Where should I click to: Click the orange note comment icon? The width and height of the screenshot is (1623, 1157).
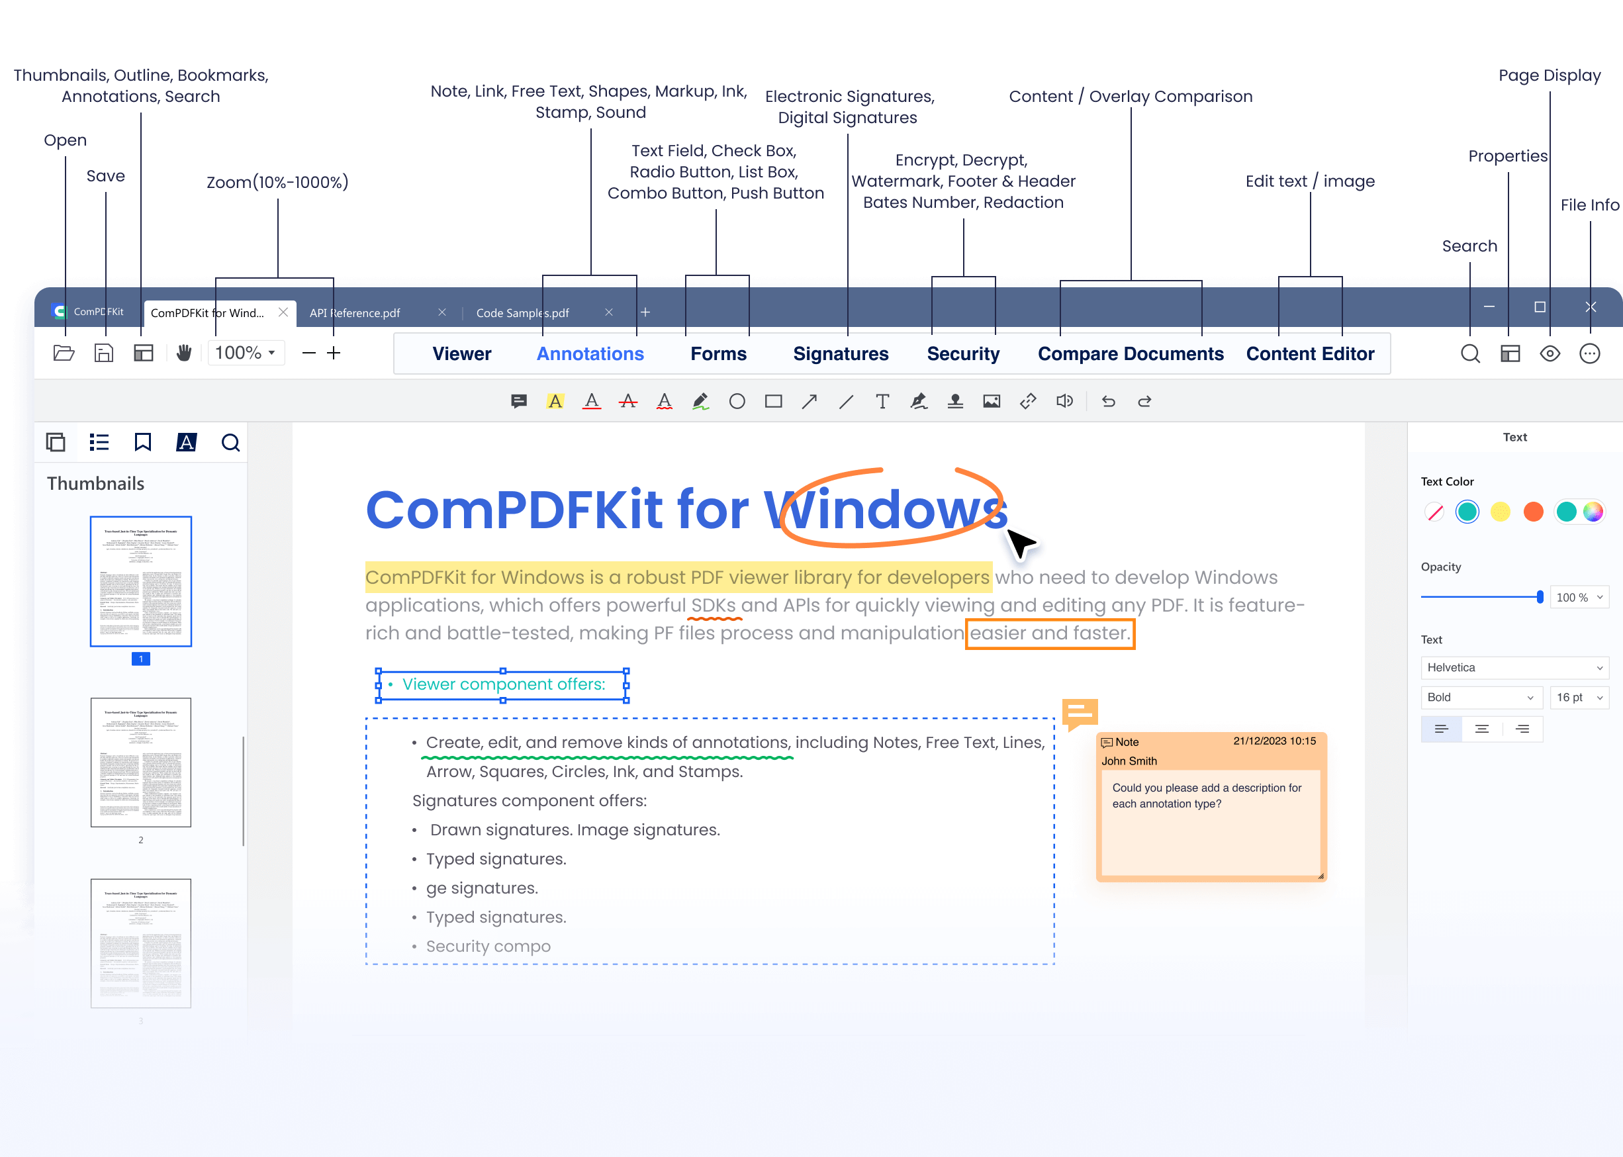click(x=1080, y=714)
